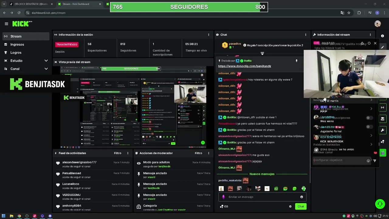389x219 pixels.
Task: Open Información del stream three-dot menu
Action: [370, 35]
